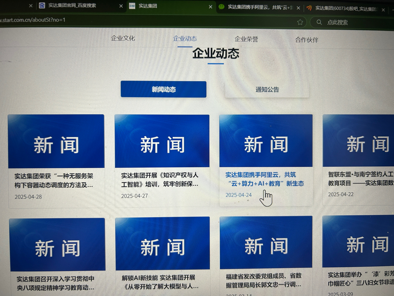
Task: Switch to the 实达集团(600734)股吧 browser tab
Action: (346, 8)
